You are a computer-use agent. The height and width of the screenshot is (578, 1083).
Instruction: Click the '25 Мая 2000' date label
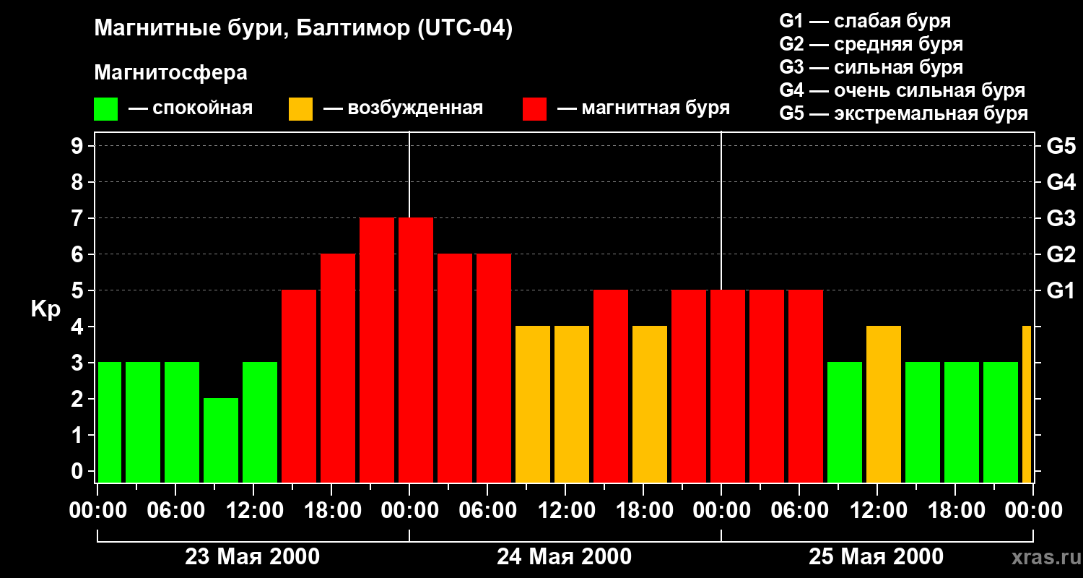pyautogui.click(x=876, y=557)
